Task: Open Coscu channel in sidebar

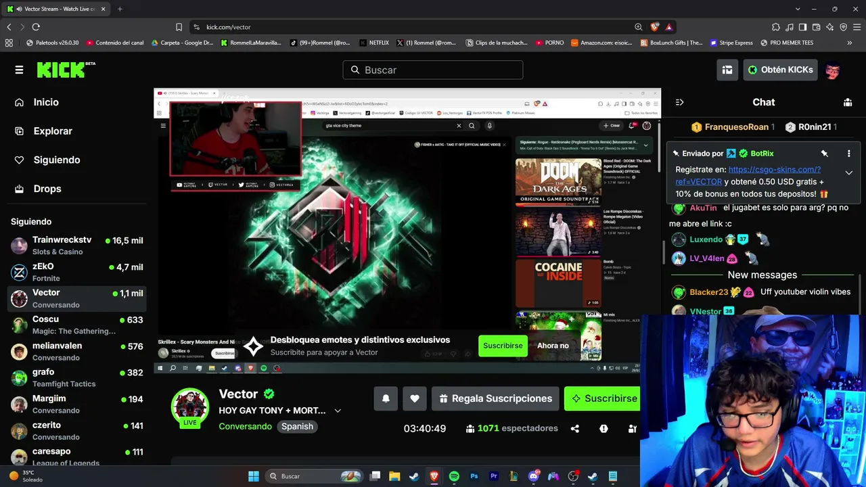Action: click(77, 325)
